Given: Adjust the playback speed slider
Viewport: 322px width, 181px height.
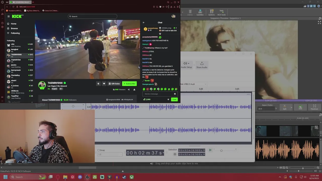Looking at the screenshot, I should (x=221, y=151).
